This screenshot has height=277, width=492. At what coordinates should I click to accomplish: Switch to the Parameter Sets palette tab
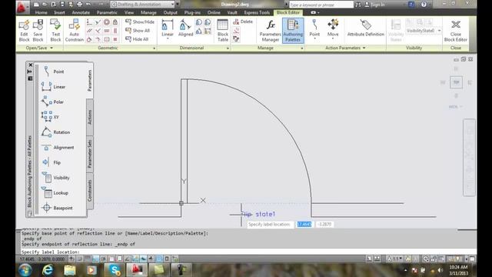90,154
